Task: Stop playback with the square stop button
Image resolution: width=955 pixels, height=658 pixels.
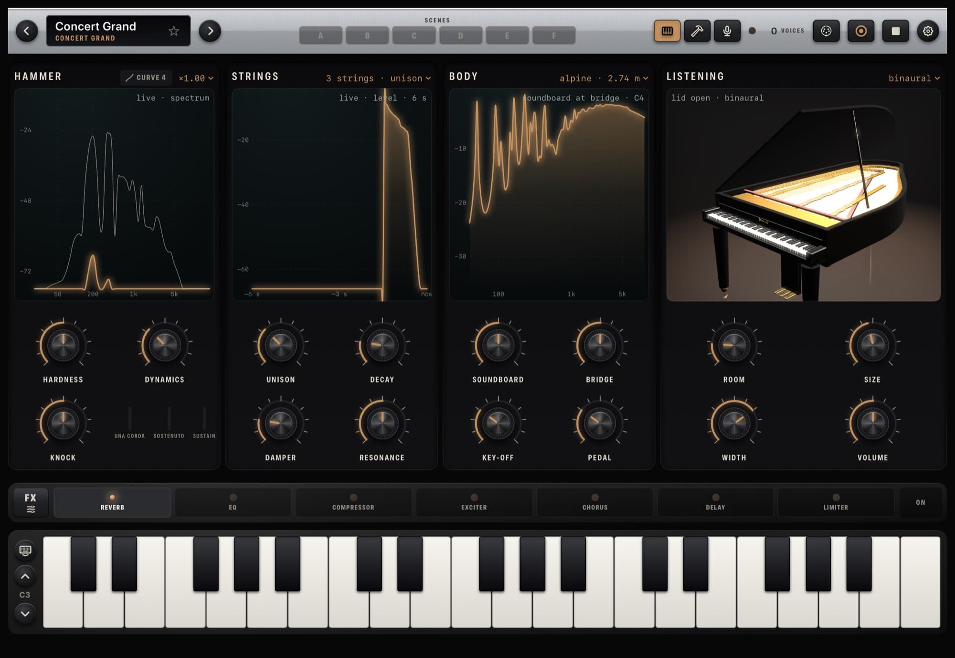Action: click(896, 31)
